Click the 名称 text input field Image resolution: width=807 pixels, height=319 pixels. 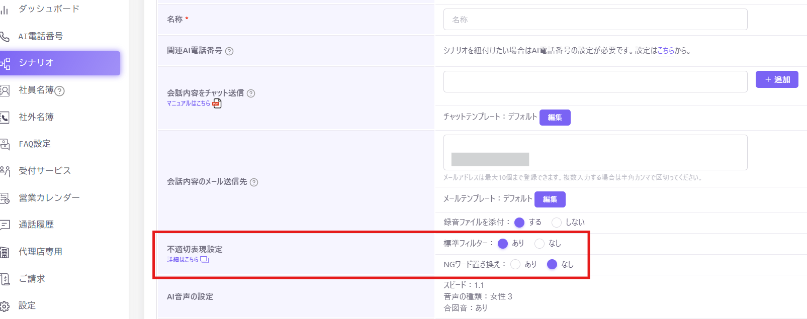(595, 20)
